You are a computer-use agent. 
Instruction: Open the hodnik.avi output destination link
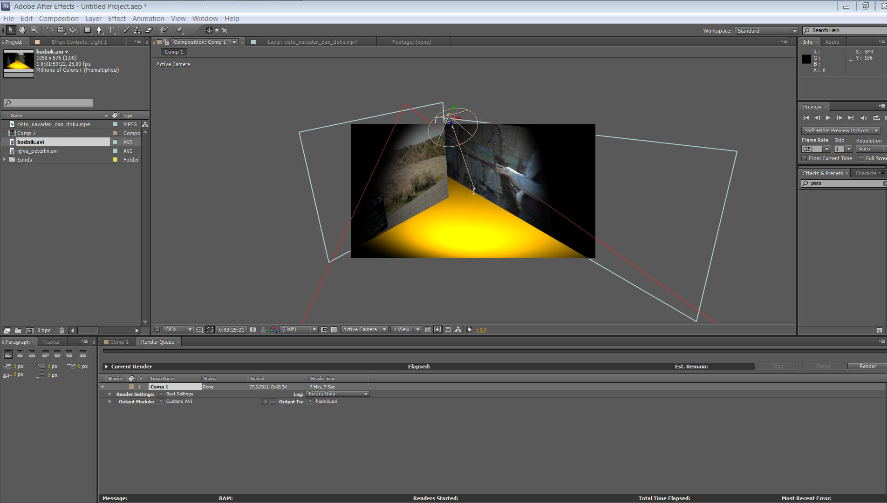tap(326, 401)
